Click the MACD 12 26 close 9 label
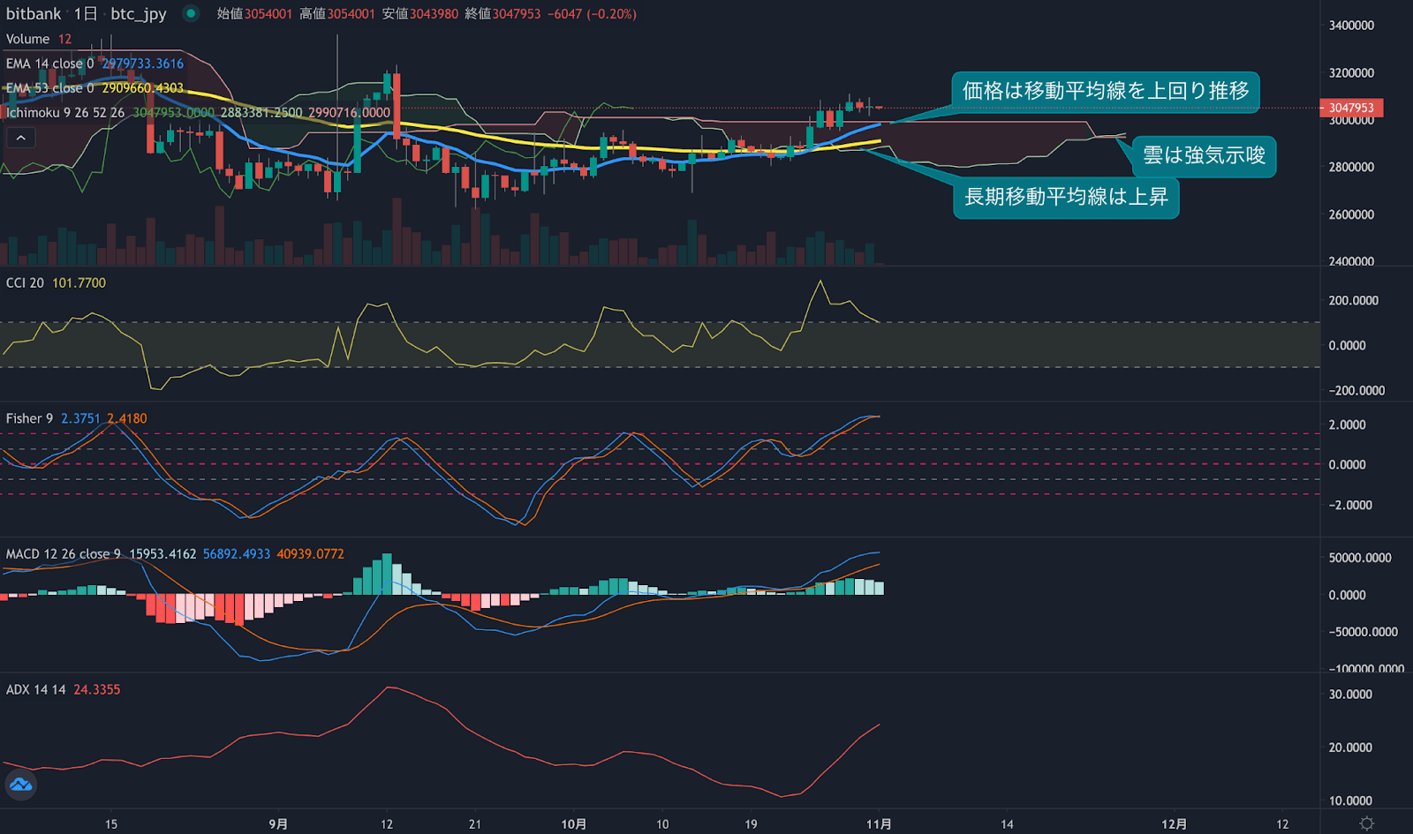 (x=63, y=554)
